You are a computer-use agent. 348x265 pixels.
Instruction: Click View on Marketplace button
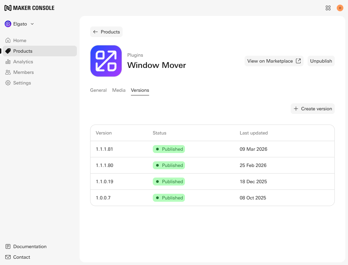point(274,61)
